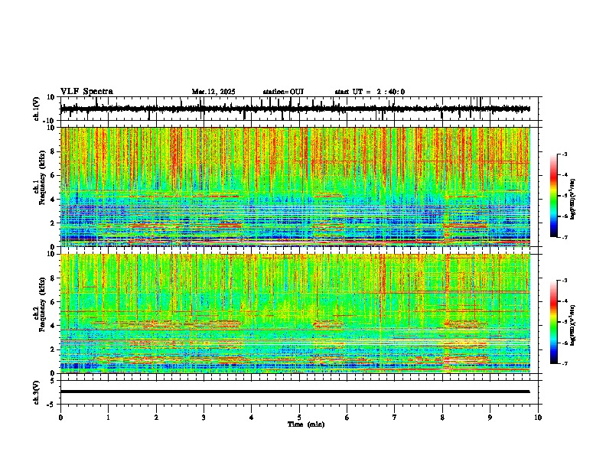Click the time-axis tick label "5"

299,418
